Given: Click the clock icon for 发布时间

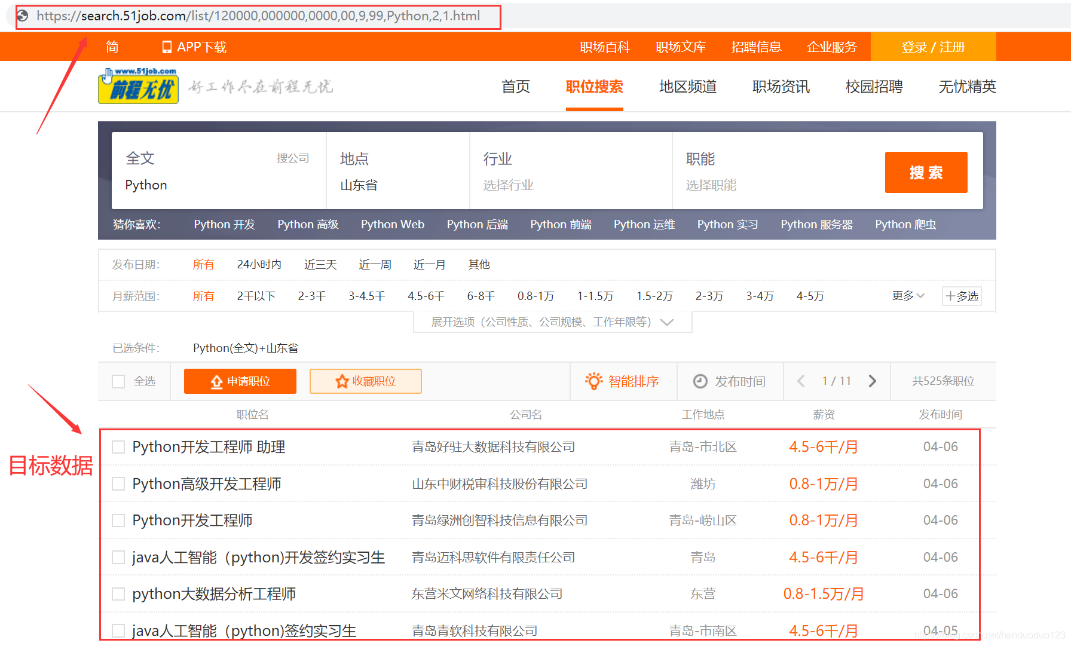Looking at the screenshot, I should pos(700,381).
